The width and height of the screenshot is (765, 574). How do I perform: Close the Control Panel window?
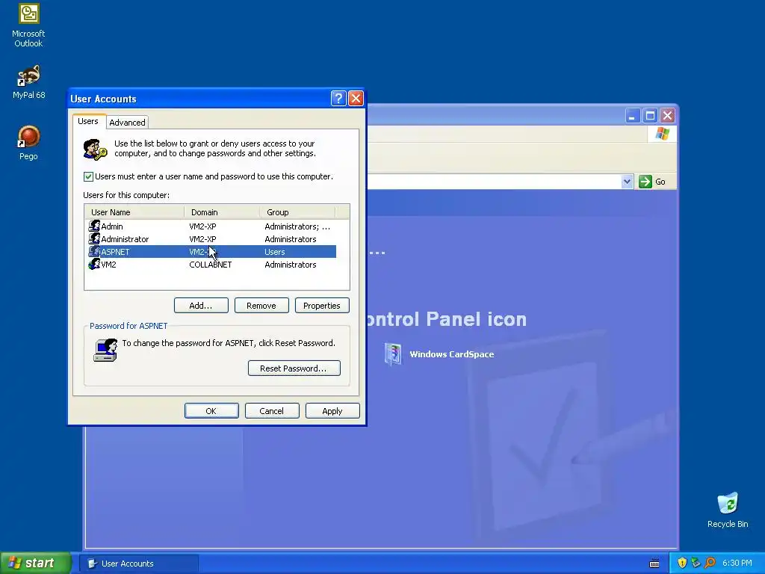(x=667, y=116)
